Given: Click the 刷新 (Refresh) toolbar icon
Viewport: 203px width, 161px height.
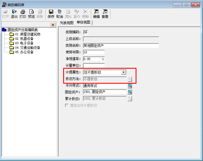Looking at the screenshot, I should click(40, 14).
